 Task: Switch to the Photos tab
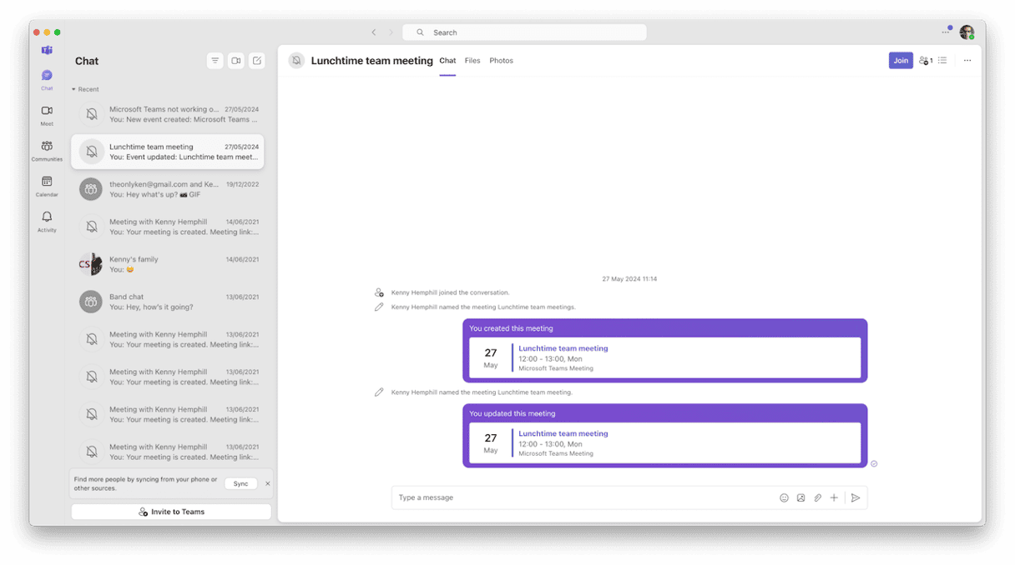pos(501,61)
